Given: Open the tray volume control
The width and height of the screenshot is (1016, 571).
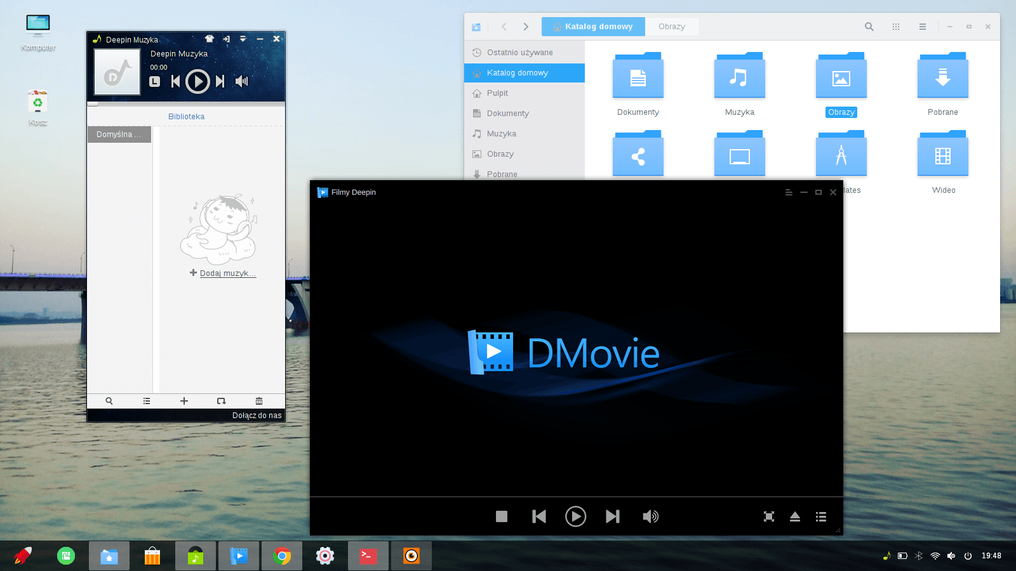Looking at the screenshot, I should [x=951, y=556].
